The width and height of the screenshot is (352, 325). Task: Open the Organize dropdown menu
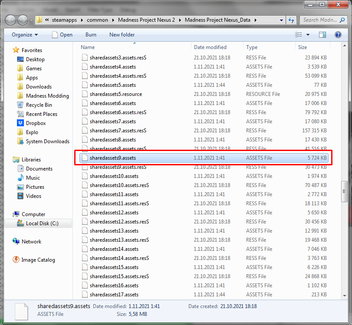pyautogui.click(x=25, y=35)
